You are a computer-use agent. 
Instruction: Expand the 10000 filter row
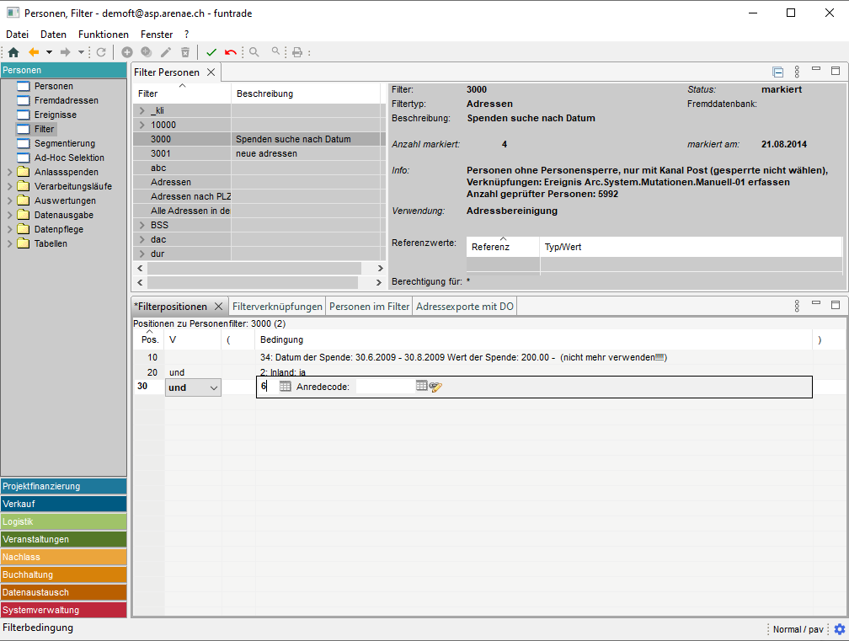(x=141, y=125)
